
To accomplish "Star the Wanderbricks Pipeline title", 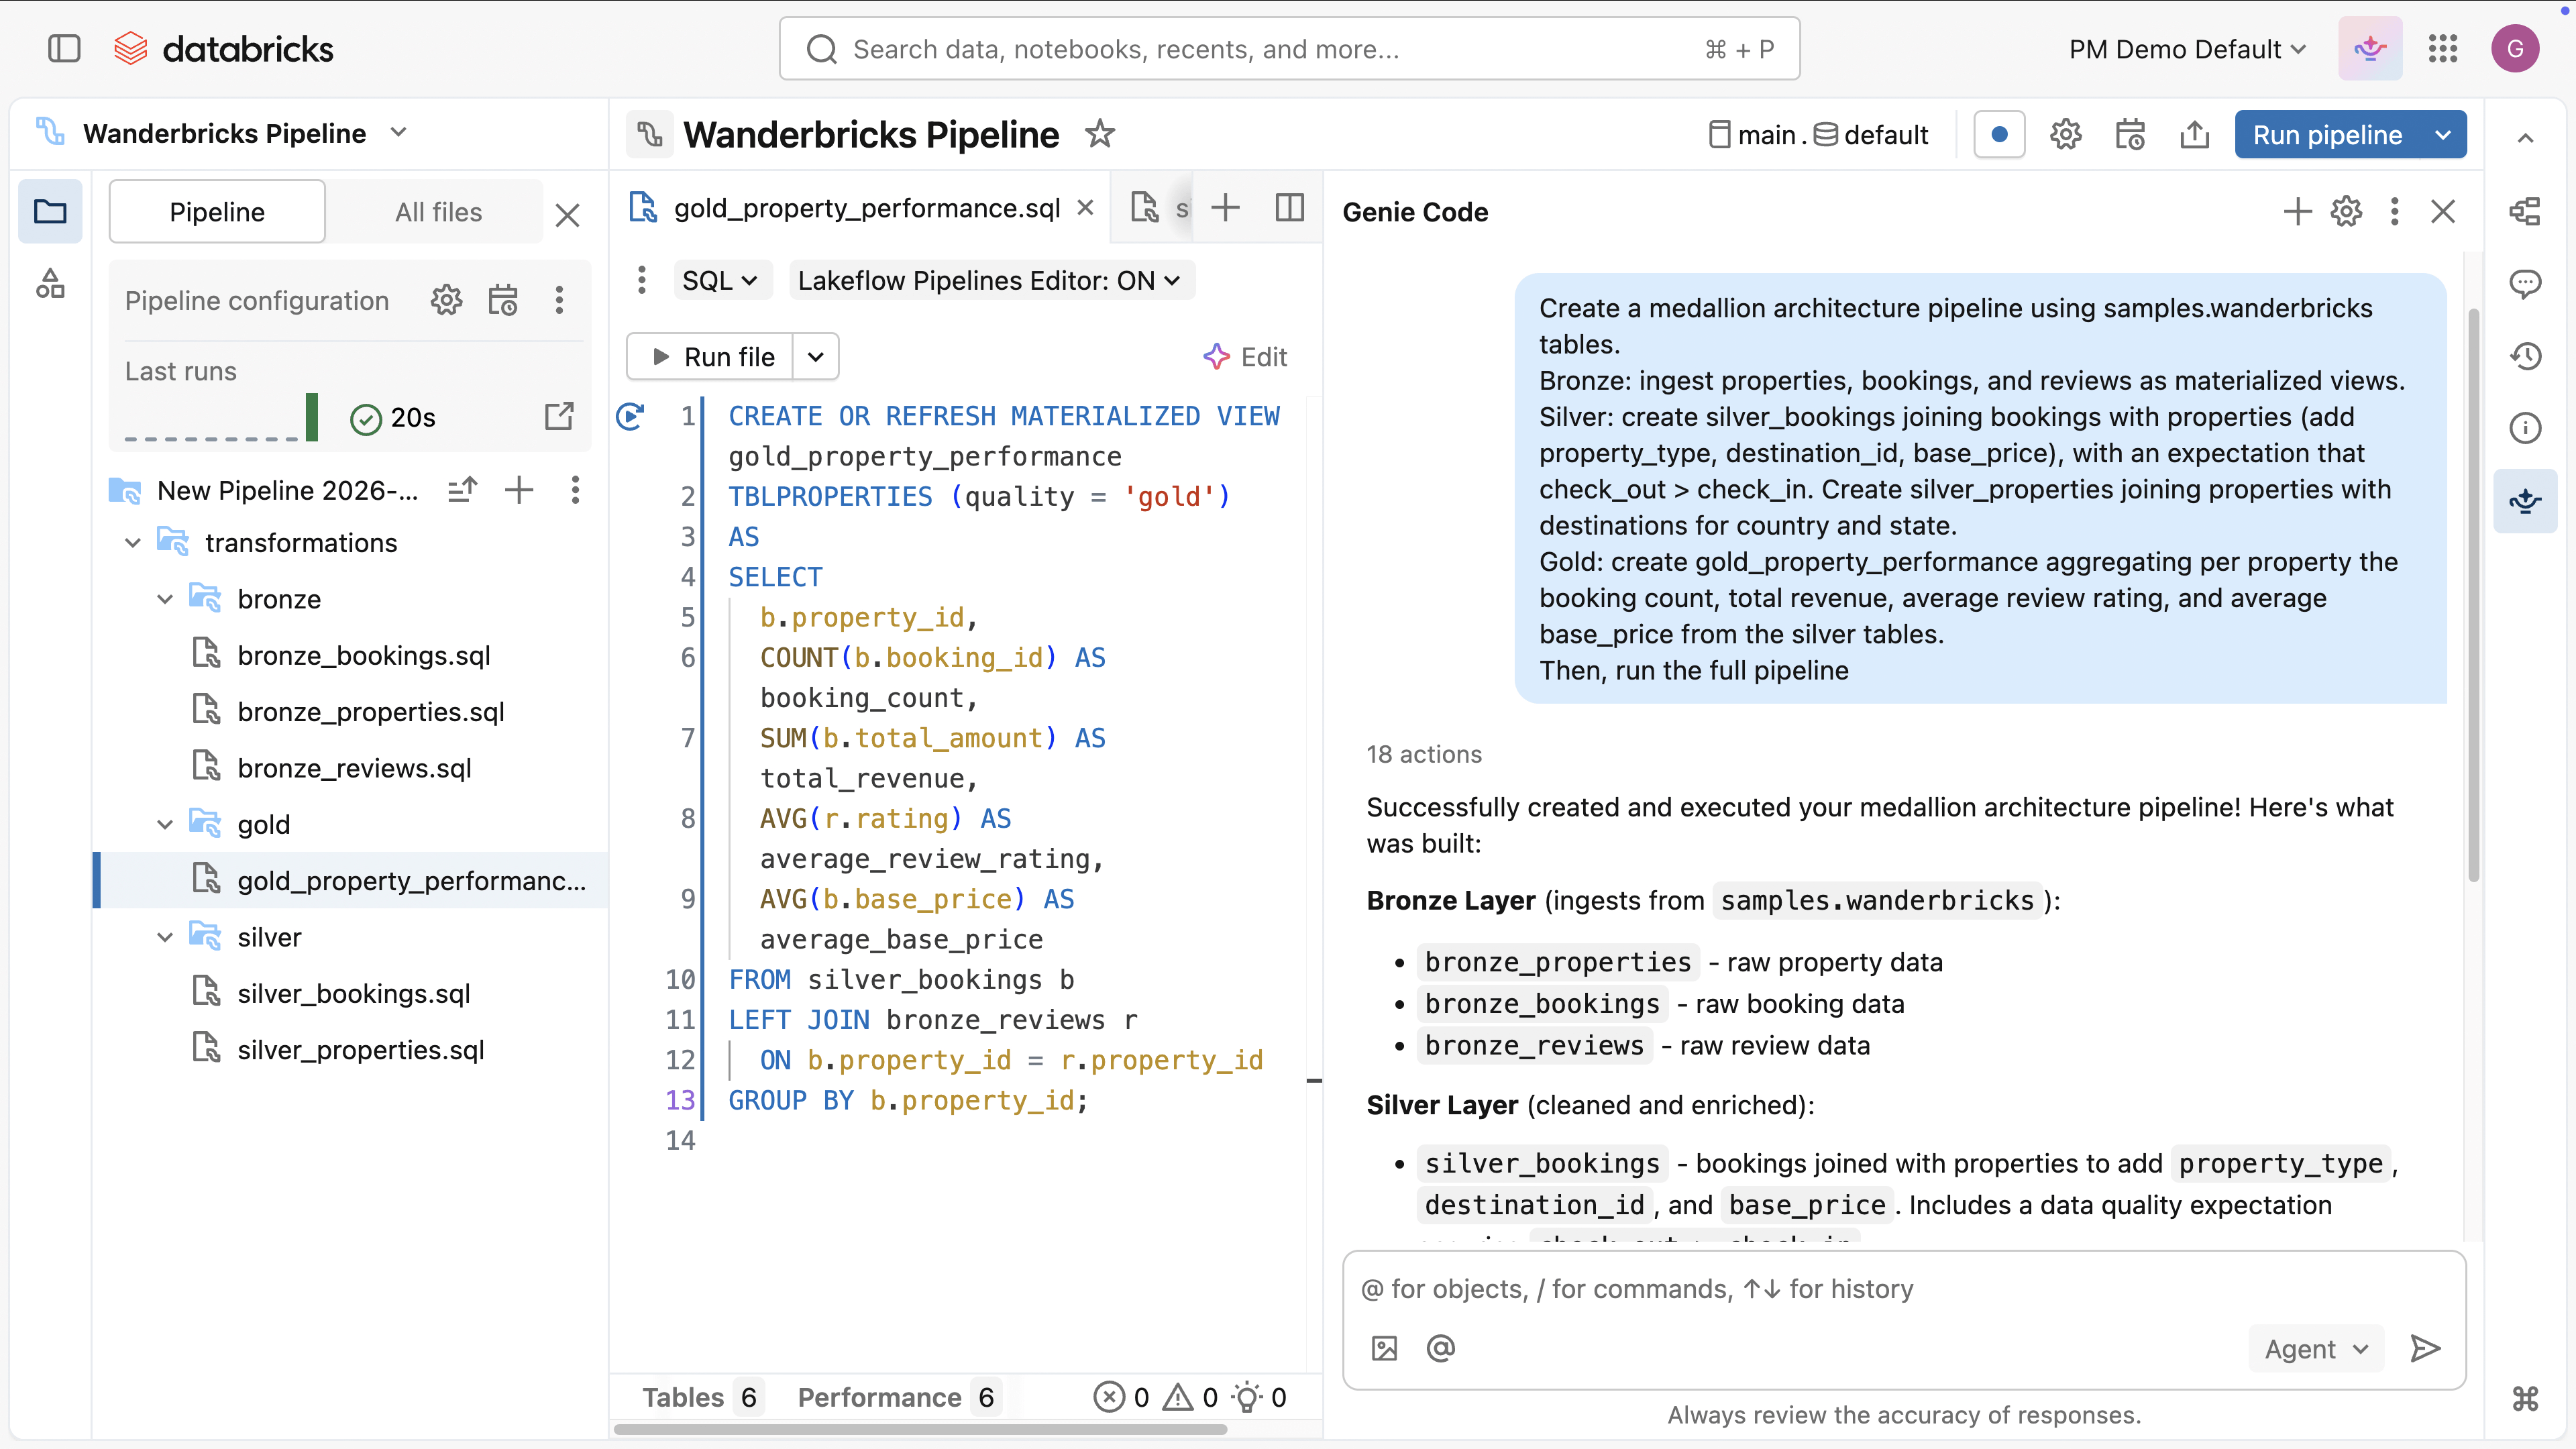I will [1100, 134].
